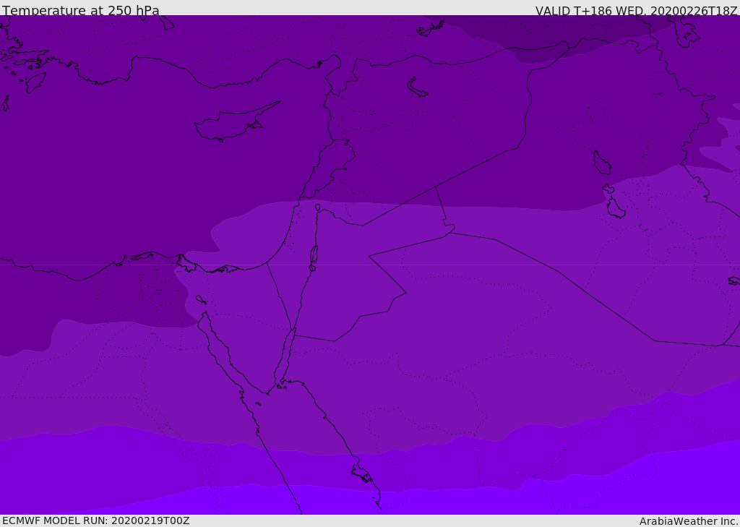Click the 'ArabiaWeather Inc.' credit text
Image resolution: width=740 pixels, height=527 pixels.
point(689,521)
